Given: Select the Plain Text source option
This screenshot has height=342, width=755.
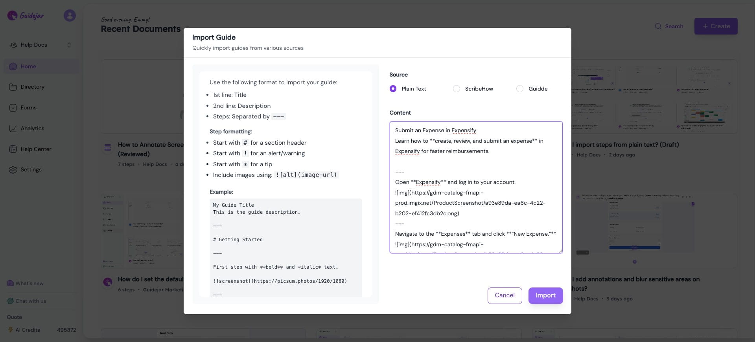Looking at the screenshot, I should coord(393,89).
